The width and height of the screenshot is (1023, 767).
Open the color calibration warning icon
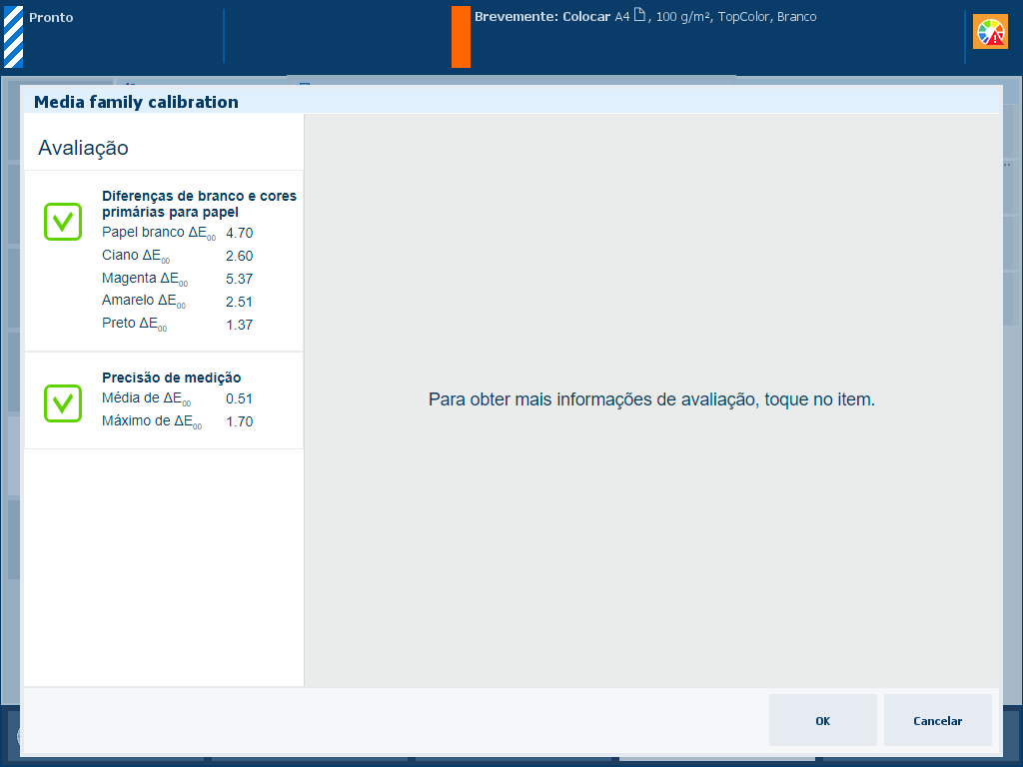pos(991,33)
